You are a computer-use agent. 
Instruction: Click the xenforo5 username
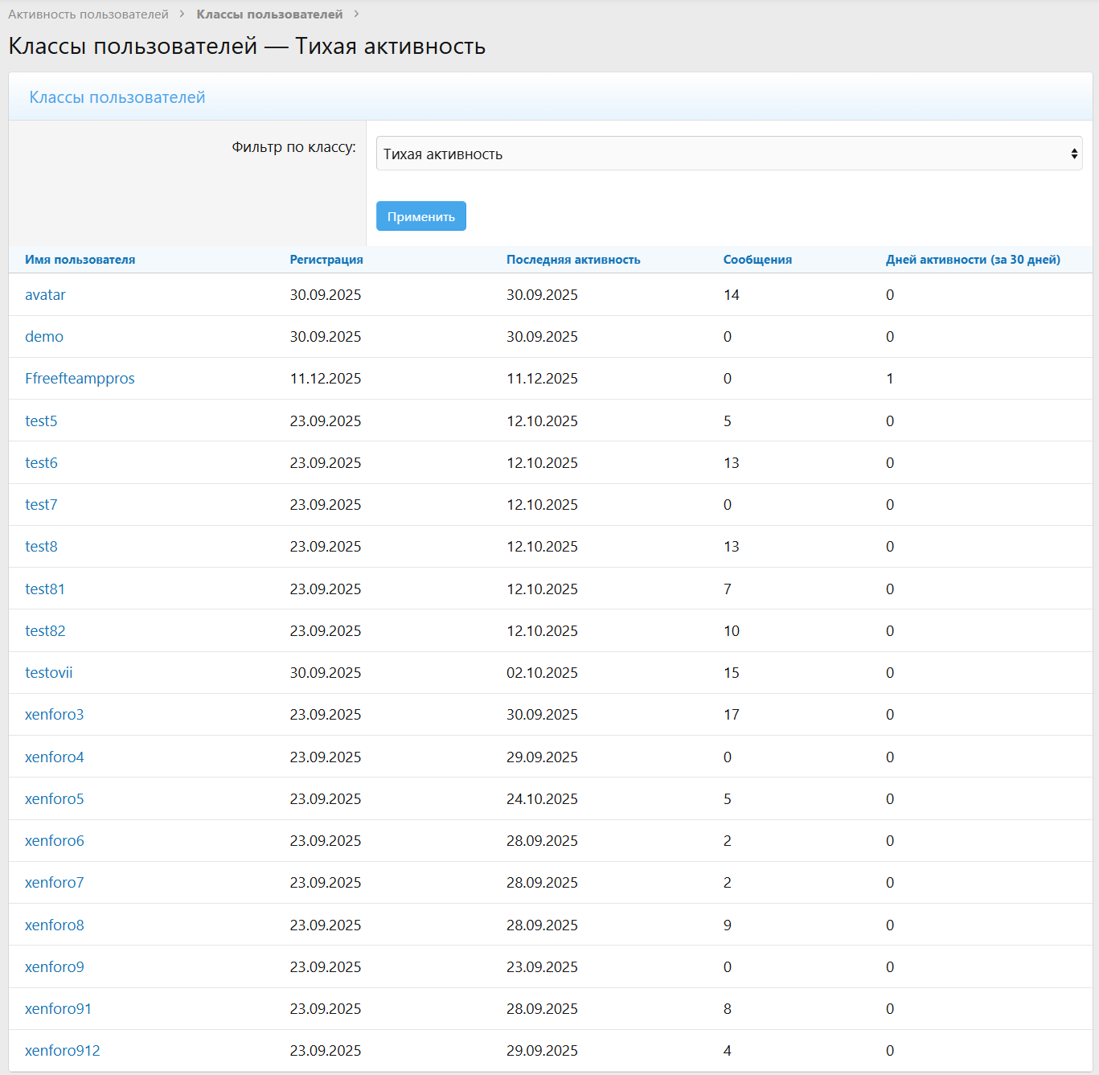[x=54, y=799]
